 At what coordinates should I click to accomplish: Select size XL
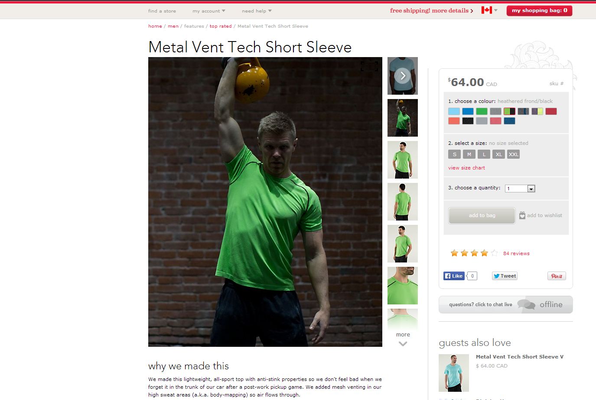coord(498,154)
